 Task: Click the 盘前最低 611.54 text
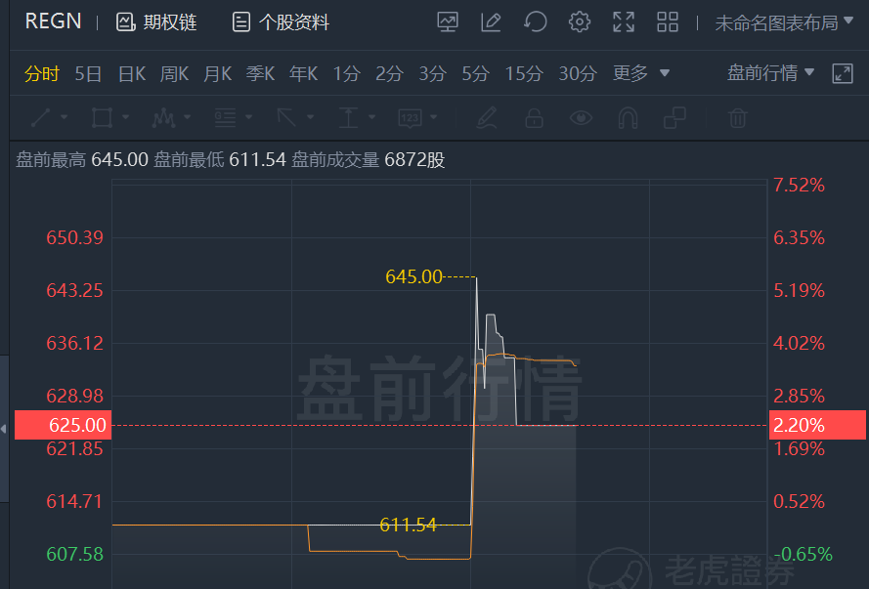[220, 160]
